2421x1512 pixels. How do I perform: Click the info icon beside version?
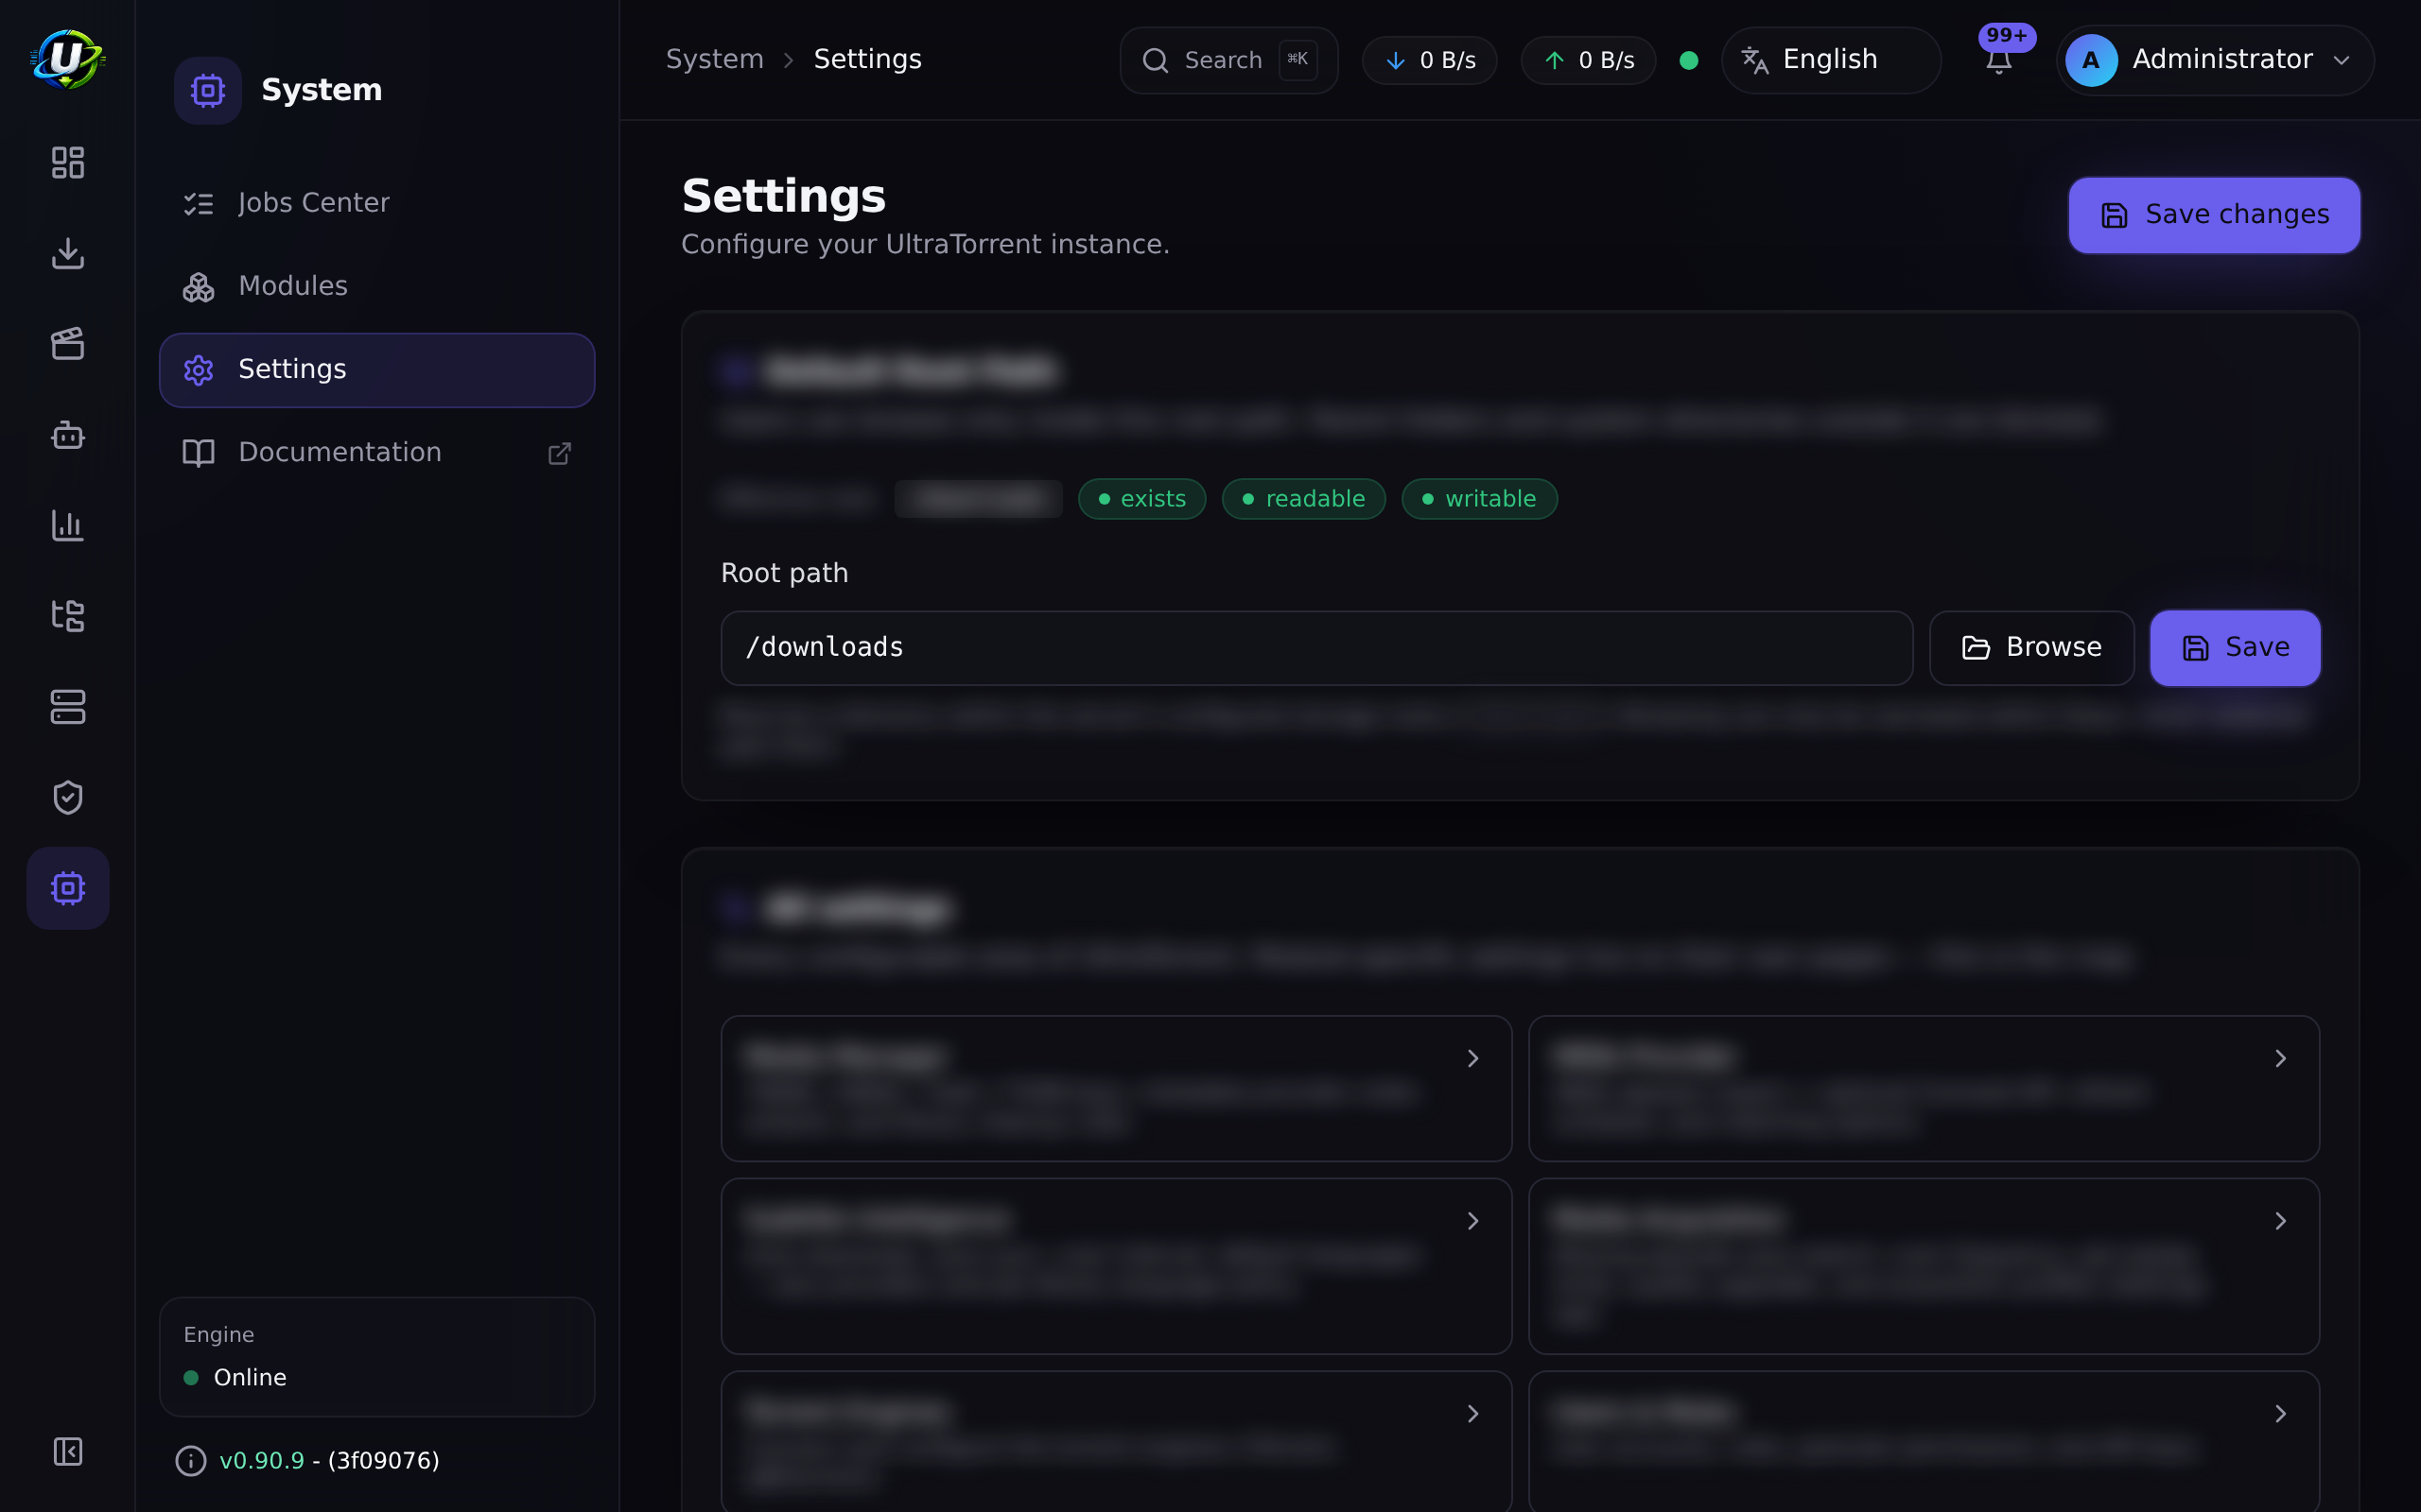190,1461
